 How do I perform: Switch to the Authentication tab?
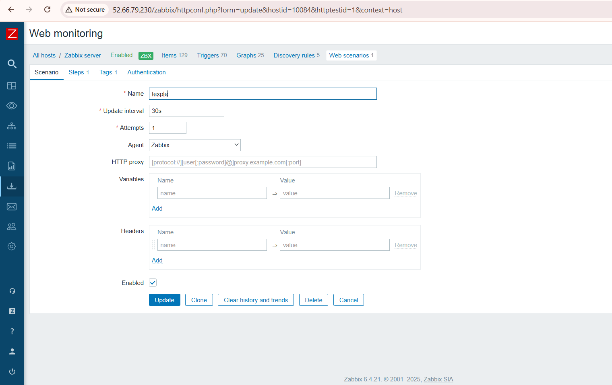tap(146, 72)
